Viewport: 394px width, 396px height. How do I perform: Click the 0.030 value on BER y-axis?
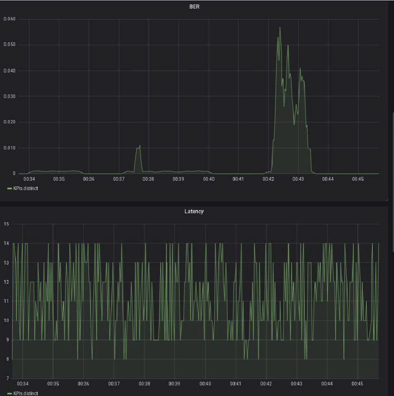pos(9,96)
